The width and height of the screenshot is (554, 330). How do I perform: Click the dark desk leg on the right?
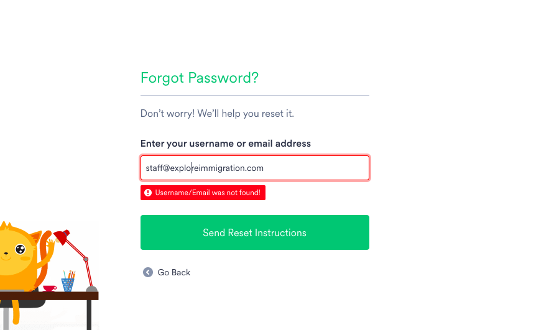click(x=89, y=315)
